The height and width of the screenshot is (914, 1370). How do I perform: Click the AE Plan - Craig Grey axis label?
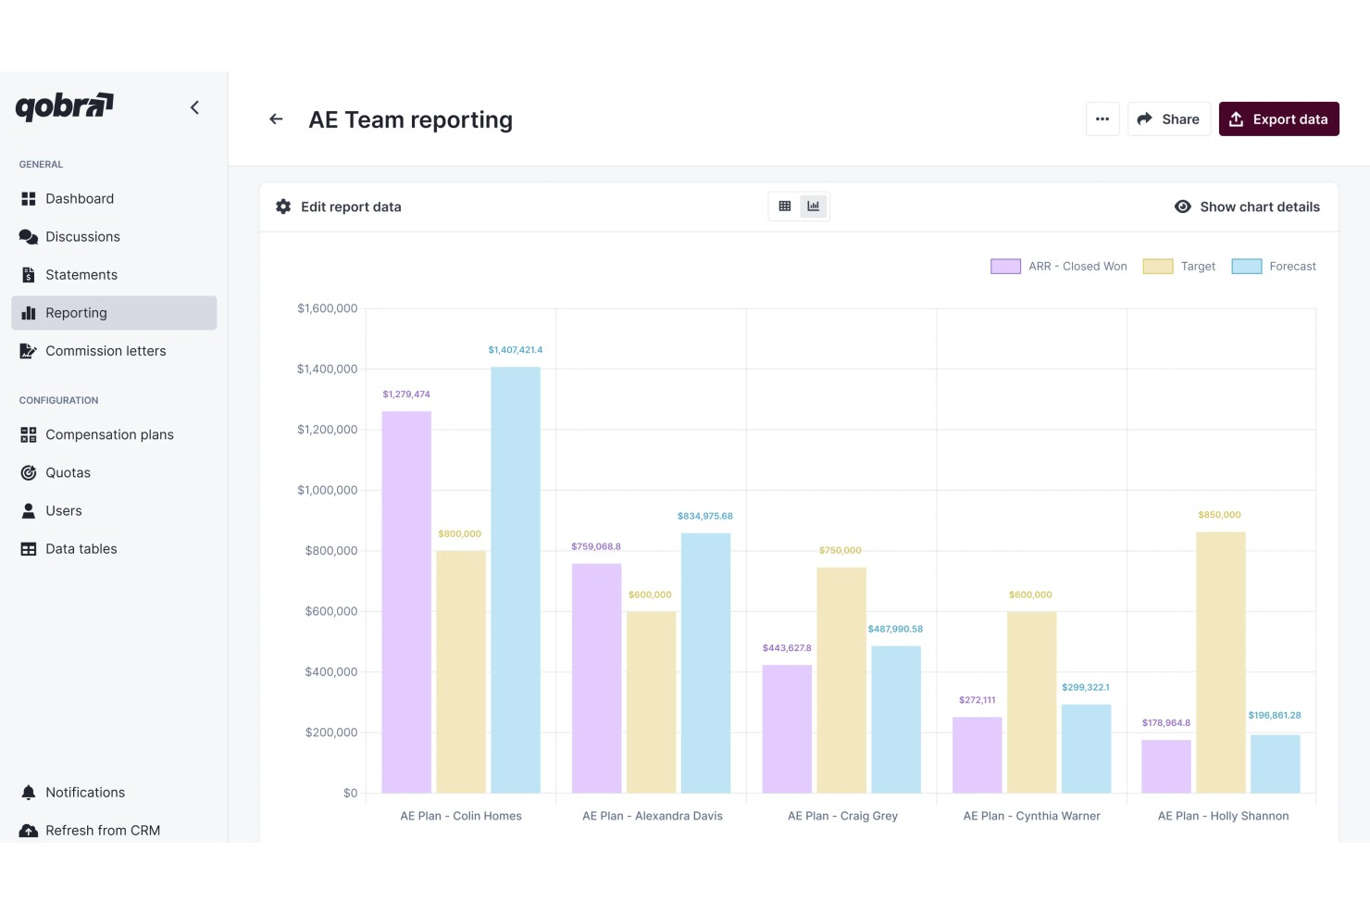pyautogui.click(x=843, y=816)
